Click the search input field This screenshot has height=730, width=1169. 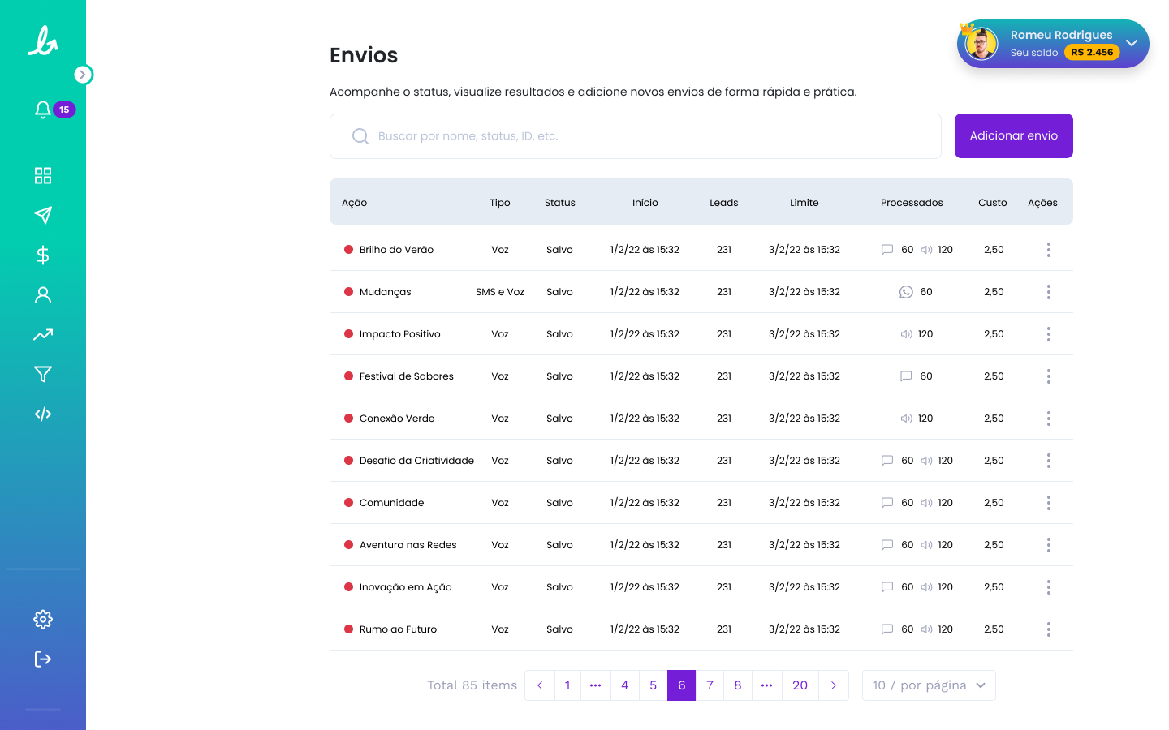tap(635, 136)
